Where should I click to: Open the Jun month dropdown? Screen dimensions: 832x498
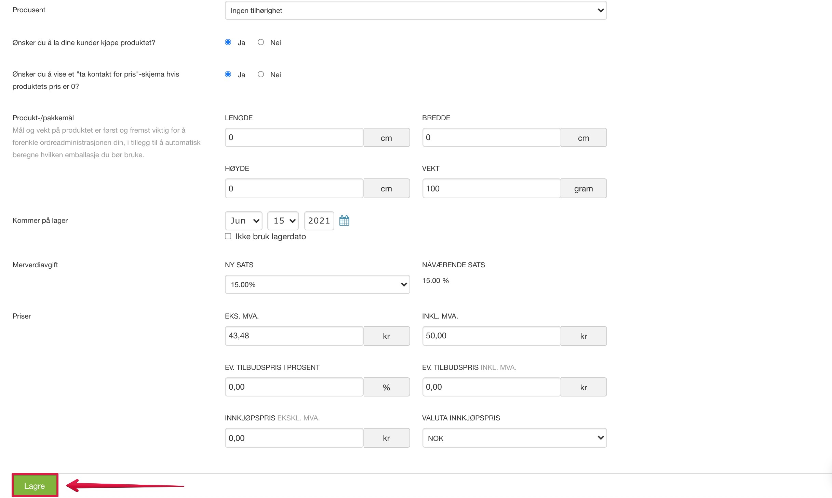click(244, 221)
